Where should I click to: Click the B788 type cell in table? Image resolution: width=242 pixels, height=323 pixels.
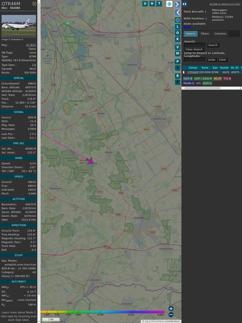point(215,72)
